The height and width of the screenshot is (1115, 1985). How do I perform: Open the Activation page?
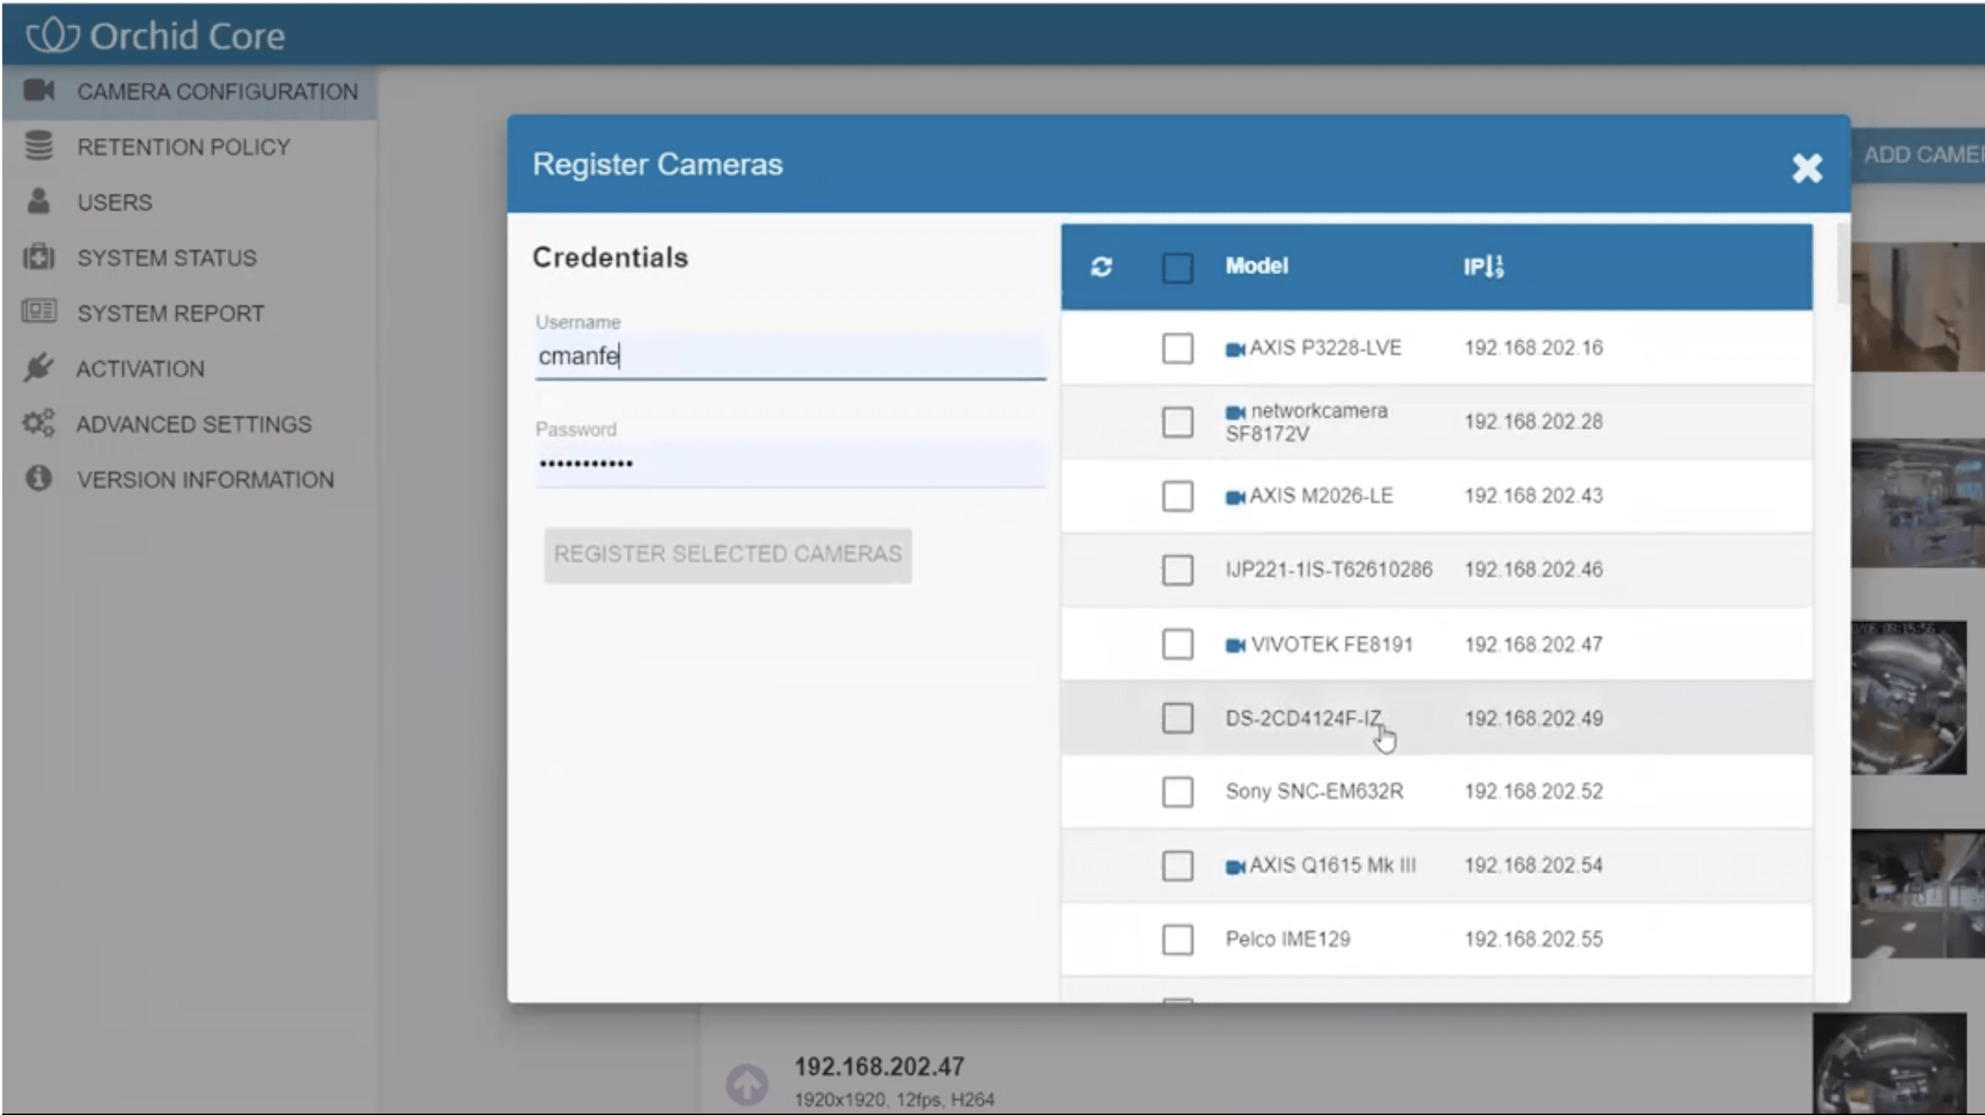click(x=189, y=369)
